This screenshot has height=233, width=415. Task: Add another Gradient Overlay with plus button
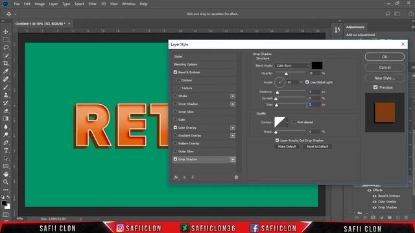(233, 136)
